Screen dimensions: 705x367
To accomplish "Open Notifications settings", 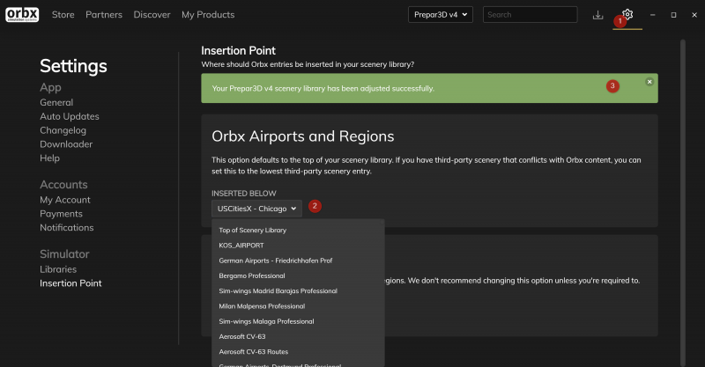I will tap(67, 228).
